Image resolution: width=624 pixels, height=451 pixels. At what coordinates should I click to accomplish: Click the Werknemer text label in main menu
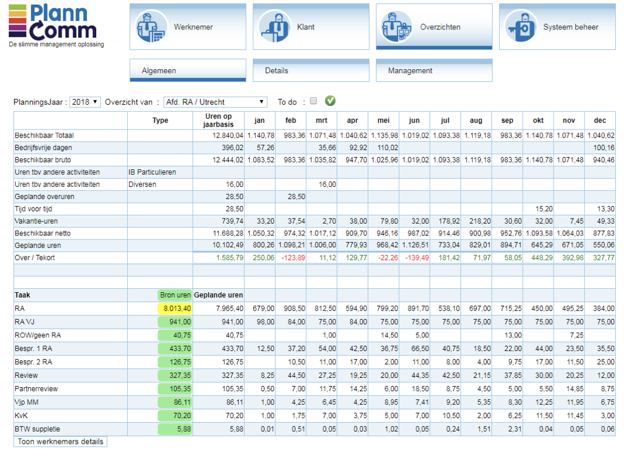(193, 27)
